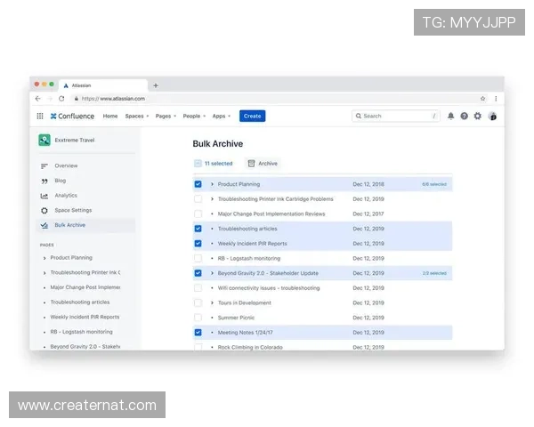Open a new browser tab
Screen dimensions: 534x427
point(156,85)
